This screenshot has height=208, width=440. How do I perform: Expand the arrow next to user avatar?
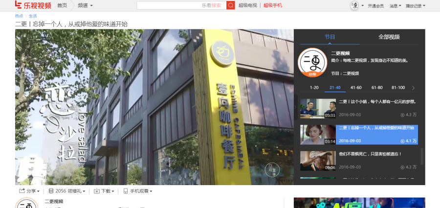(363, 5)
